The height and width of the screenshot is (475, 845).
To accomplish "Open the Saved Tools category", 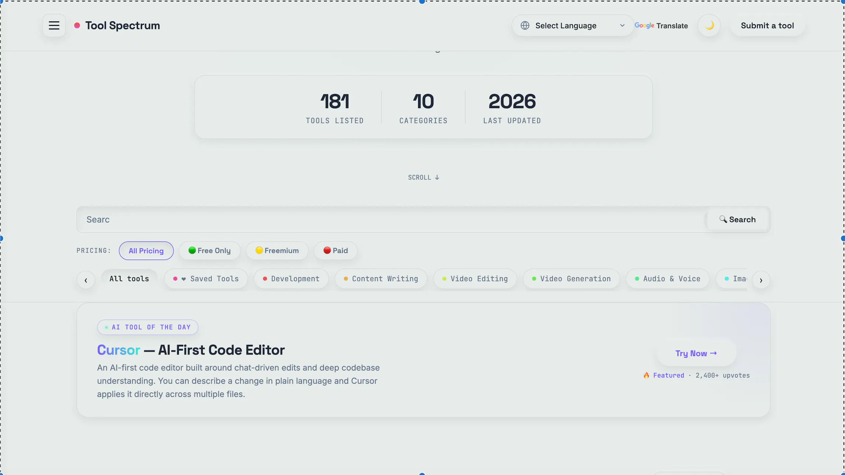I will 206,279.
